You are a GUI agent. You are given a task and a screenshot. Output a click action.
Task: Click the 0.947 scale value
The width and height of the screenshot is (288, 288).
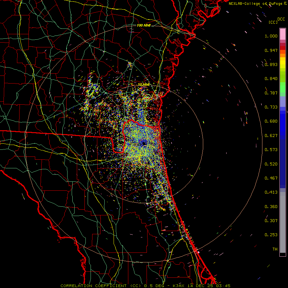point(271,50)
